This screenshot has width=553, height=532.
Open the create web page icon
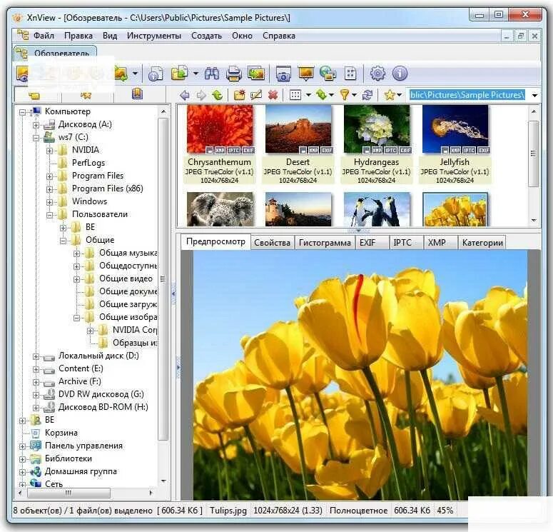coord(328,74)
